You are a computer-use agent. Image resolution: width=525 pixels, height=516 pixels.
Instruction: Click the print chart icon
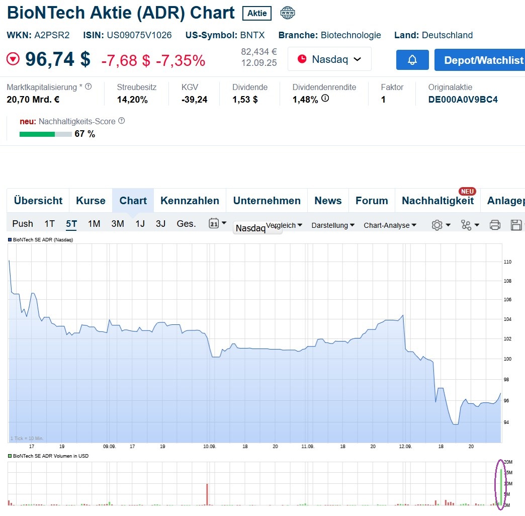coord(495,224)
